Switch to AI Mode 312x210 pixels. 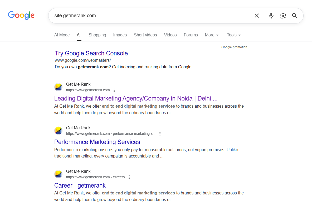click(62, 35)
